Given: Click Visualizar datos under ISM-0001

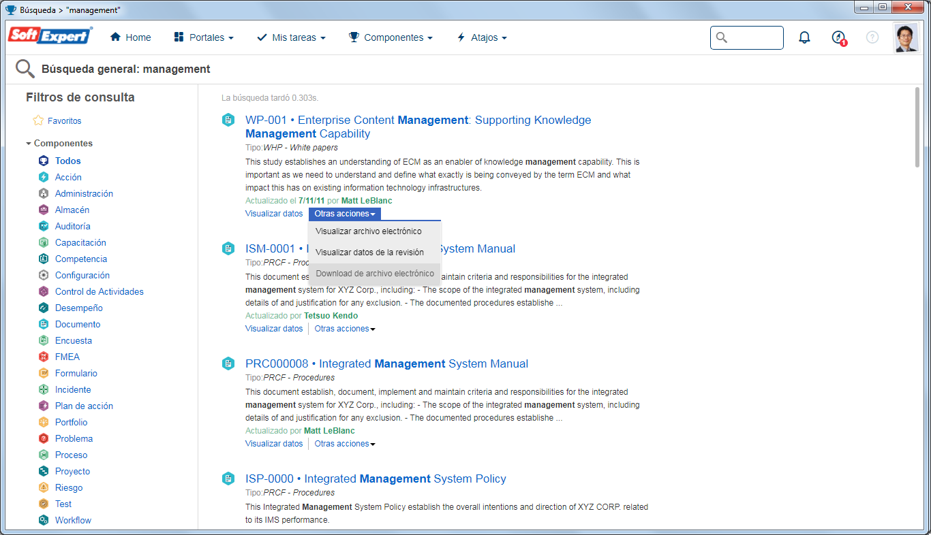Looking at the screenshot, I should (x=274, y=329).
